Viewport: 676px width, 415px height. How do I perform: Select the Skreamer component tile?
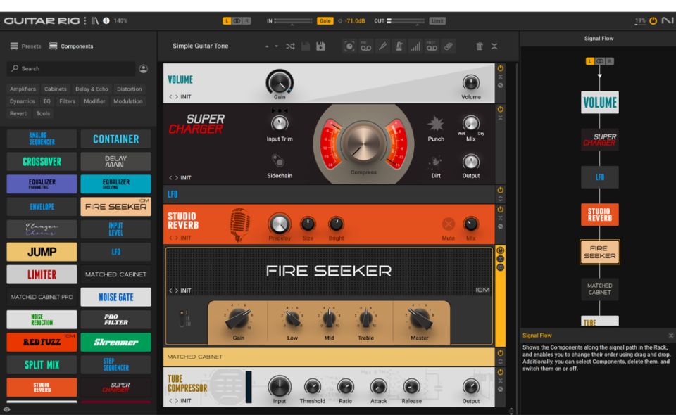point(115,343)
